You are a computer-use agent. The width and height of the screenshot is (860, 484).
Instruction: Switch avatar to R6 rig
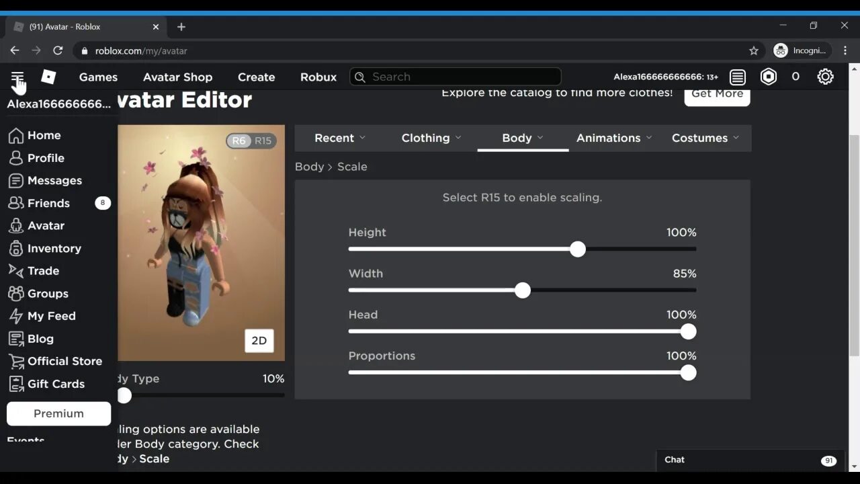pos(239,140)
